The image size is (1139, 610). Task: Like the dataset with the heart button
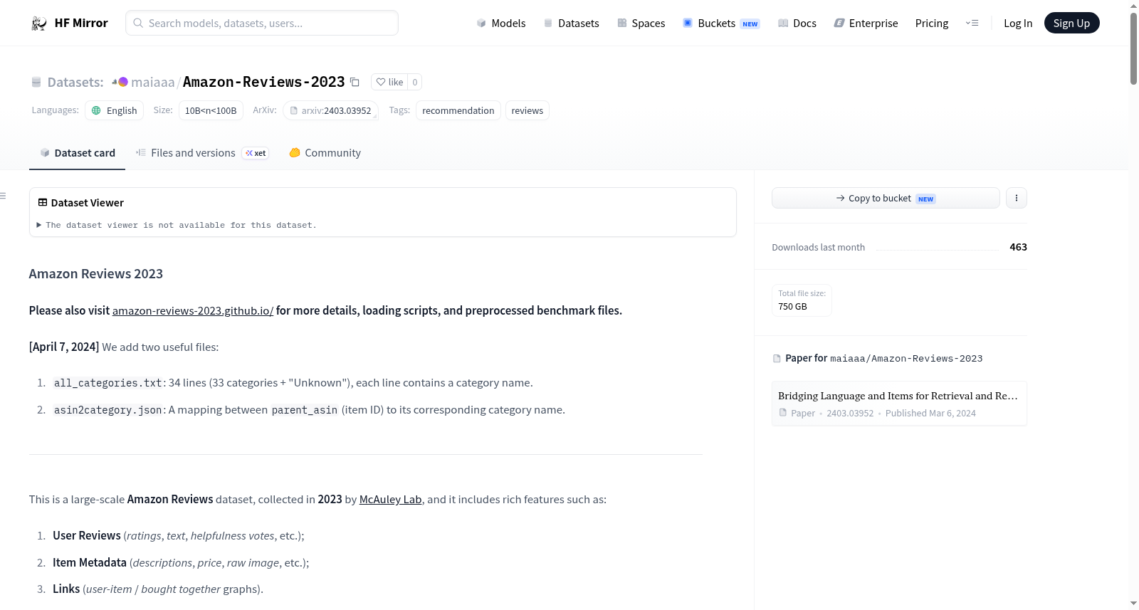tap(389, 82)
